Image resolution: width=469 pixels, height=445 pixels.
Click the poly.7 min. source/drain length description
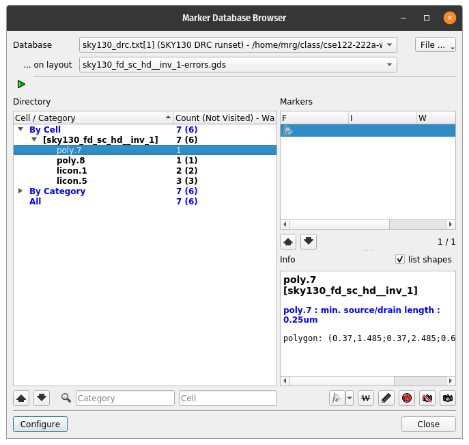(x=362, y=314)
